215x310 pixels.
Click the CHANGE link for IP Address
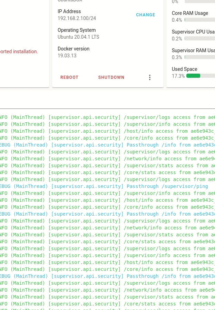pyautogui.click(x=146, y=15)
